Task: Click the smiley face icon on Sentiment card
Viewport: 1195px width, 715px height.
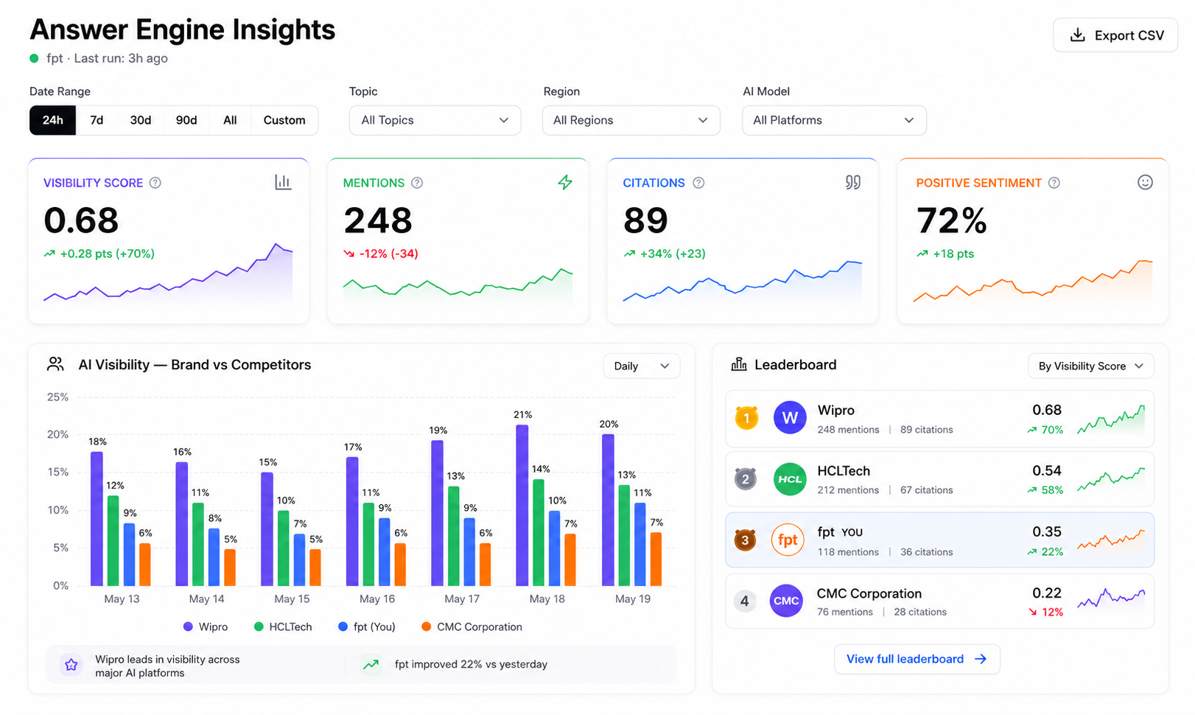Action: 1145,182
